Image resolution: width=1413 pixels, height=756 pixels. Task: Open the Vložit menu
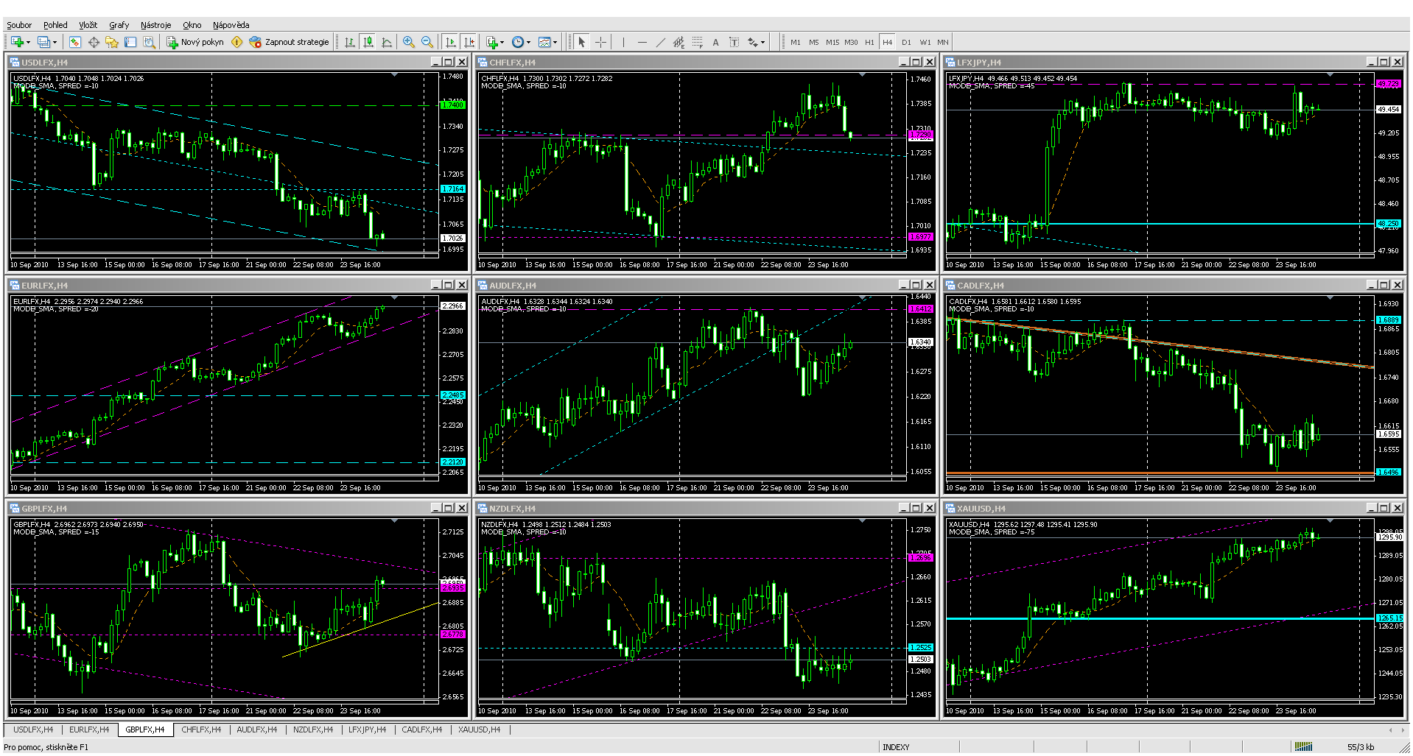[x=88, y=25]
